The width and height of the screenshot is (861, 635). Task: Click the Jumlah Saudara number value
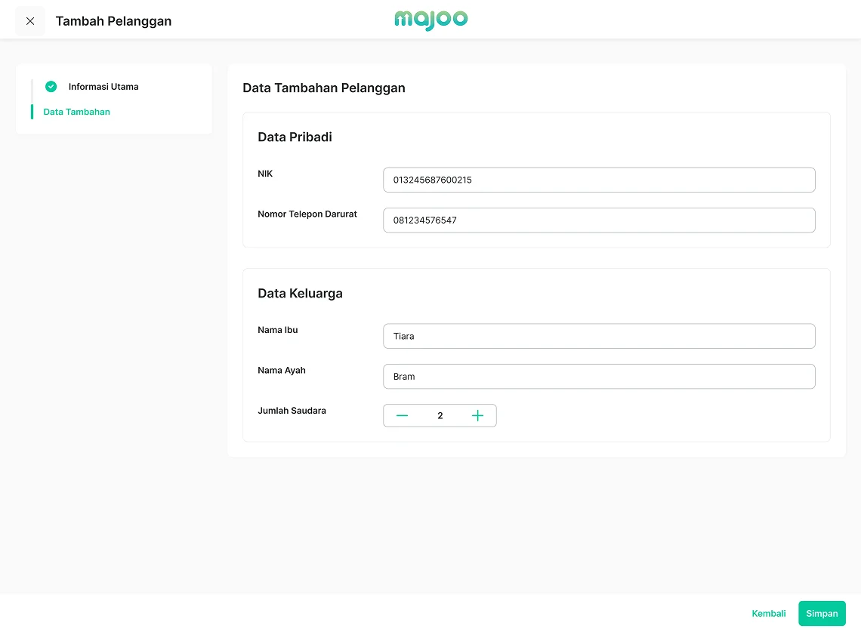tap(440, 416)
